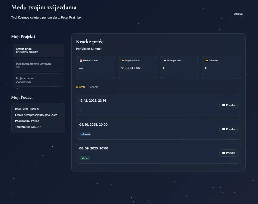258x204 pixels.
Task: Click the Nepodmireno 255.00 EUR card
Action: [137, 68]
